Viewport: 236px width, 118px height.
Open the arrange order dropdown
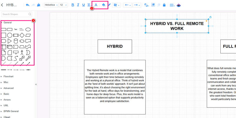click(x=147, y=5)
